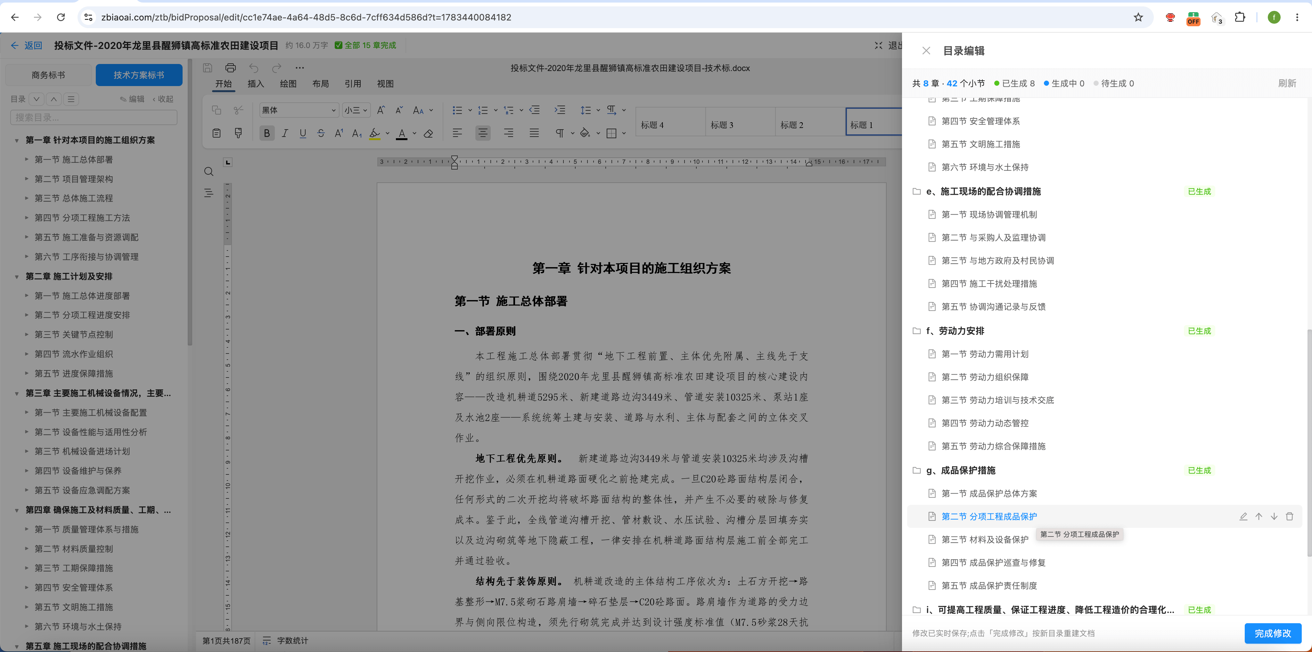Increase font size icon
This screenshot has width=1312, height=652.
point(381,110)
